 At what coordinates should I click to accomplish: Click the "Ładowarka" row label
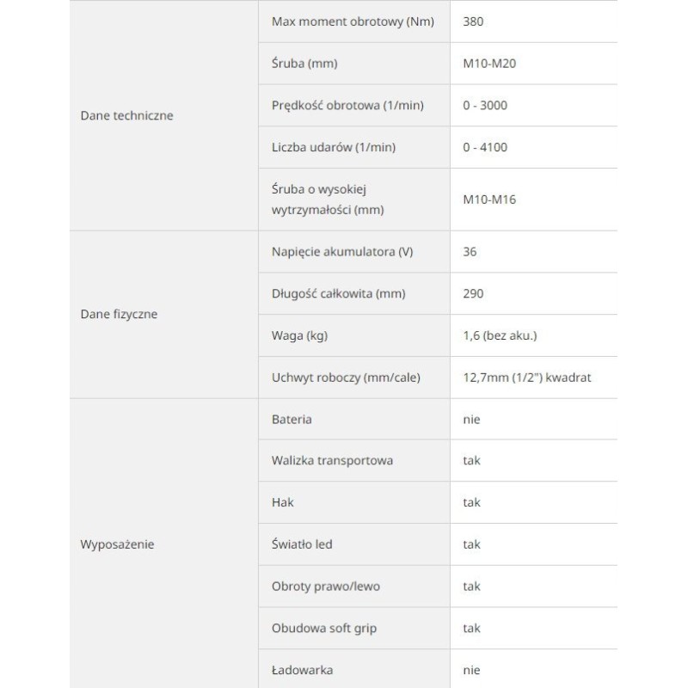coord(302,670)
